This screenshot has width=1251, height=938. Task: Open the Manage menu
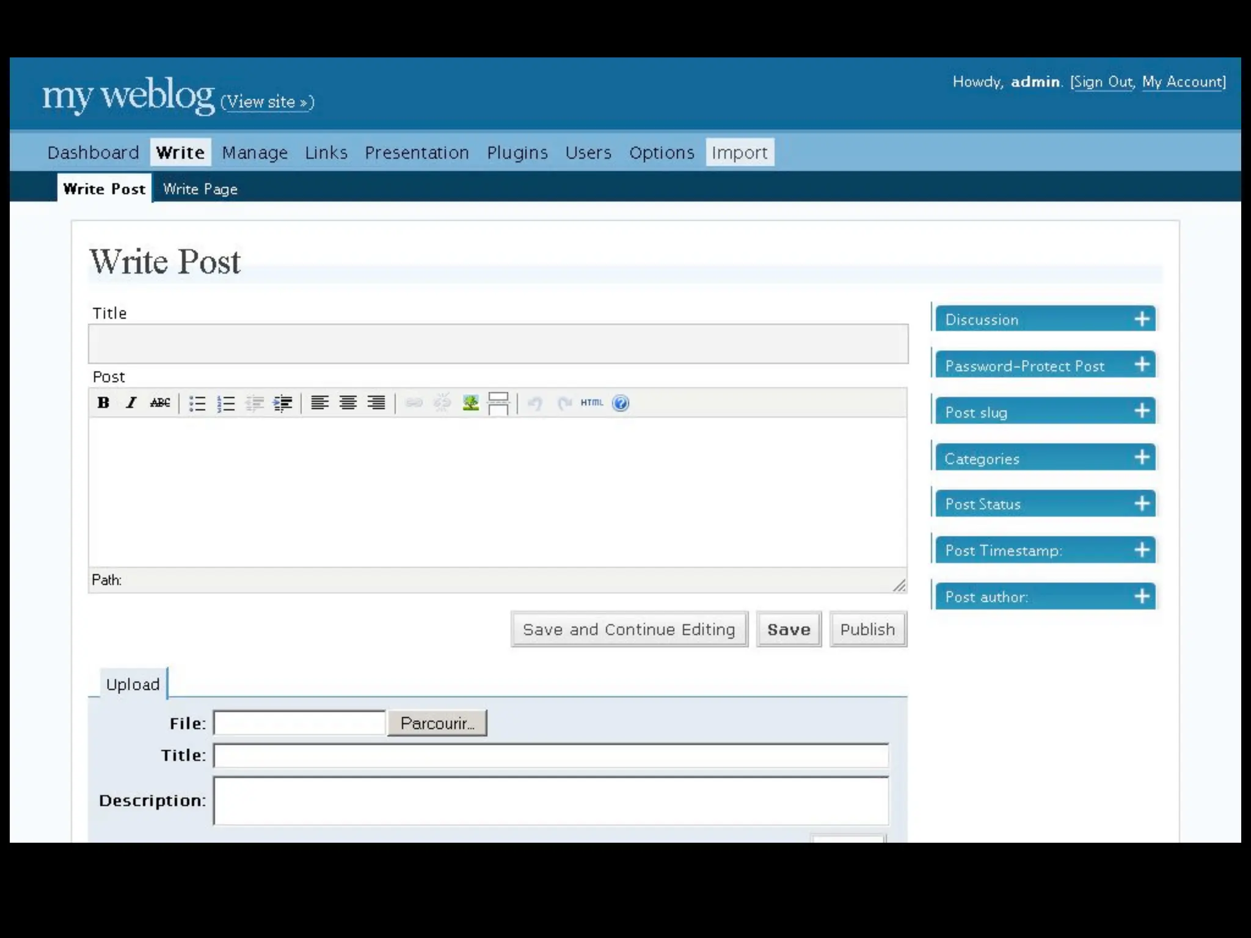tap(255, 152)
